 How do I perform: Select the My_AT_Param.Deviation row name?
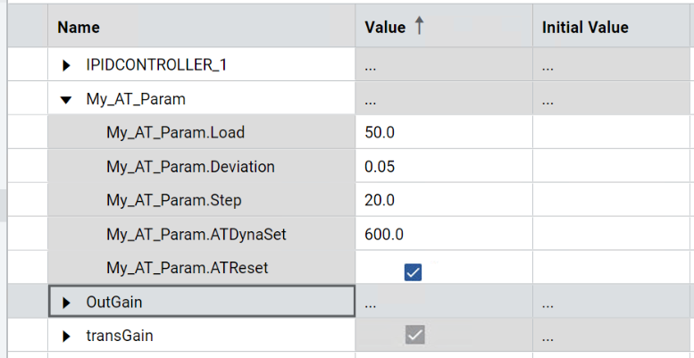pyautogui.click(x=190, y=167)
